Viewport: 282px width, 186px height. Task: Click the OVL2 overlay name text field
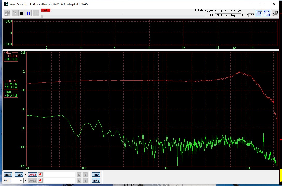click(x=59, y=181)
